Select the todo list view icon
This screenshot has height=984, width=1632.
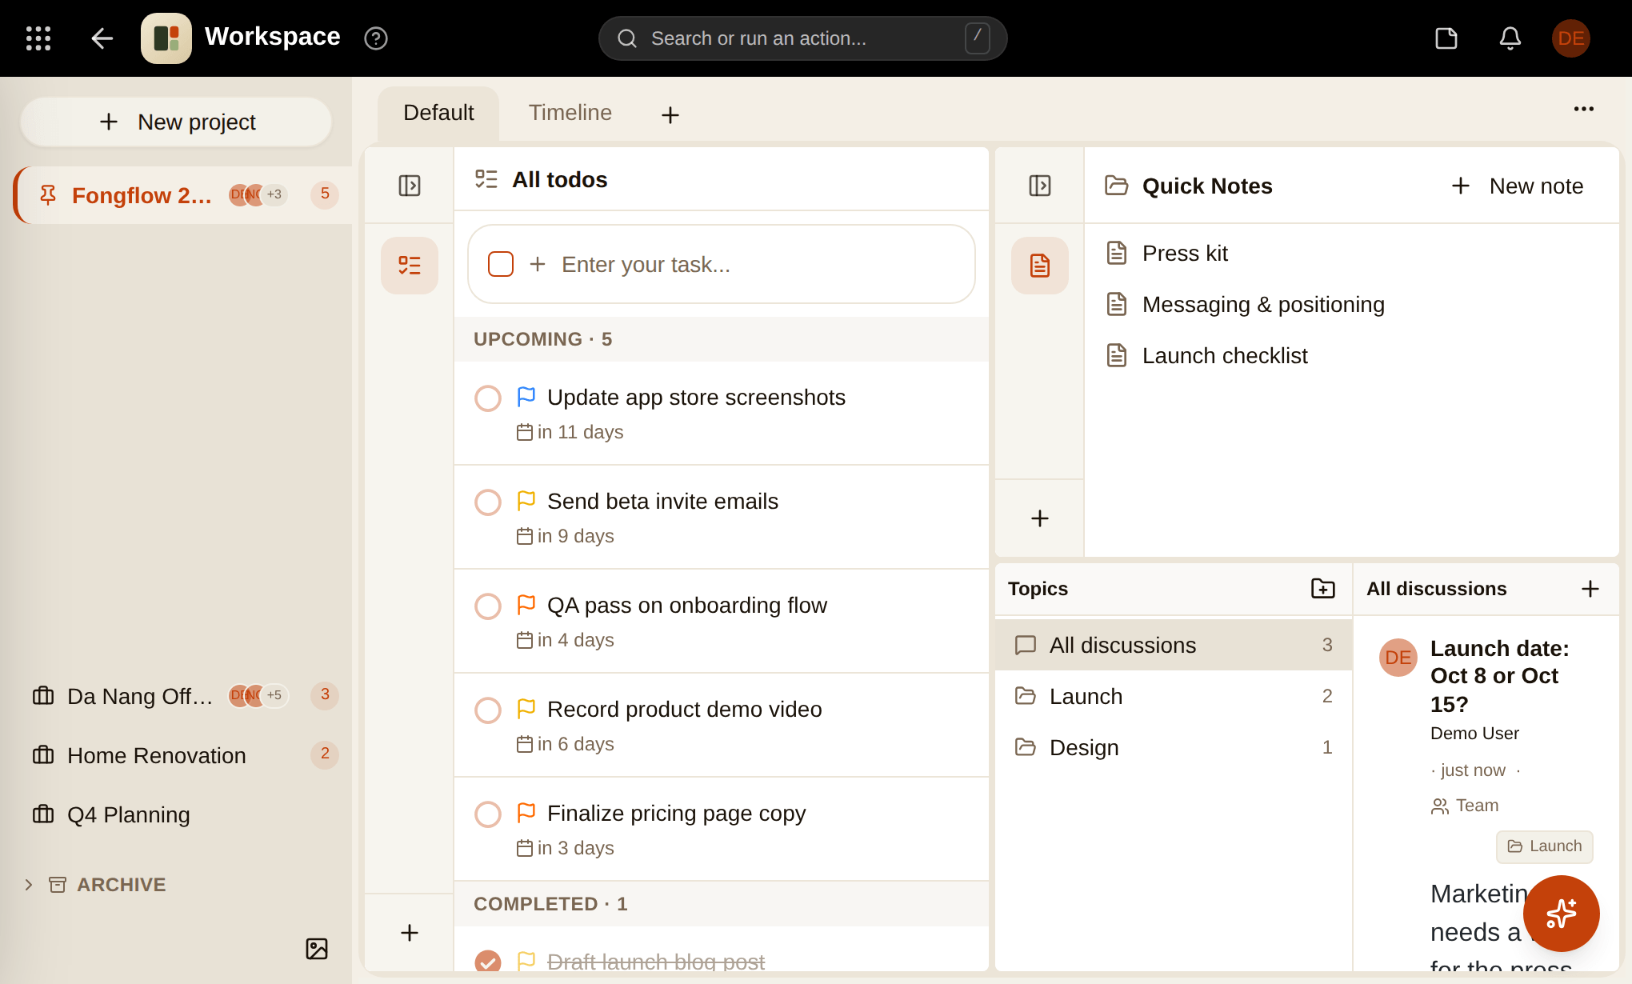(410, 266)
